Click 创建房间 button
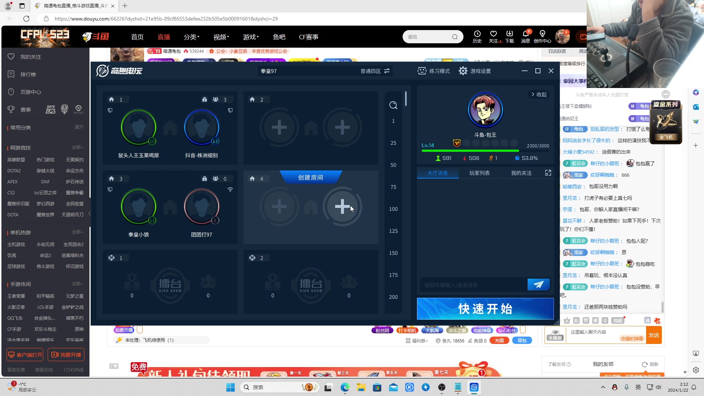 click(311, 177)
